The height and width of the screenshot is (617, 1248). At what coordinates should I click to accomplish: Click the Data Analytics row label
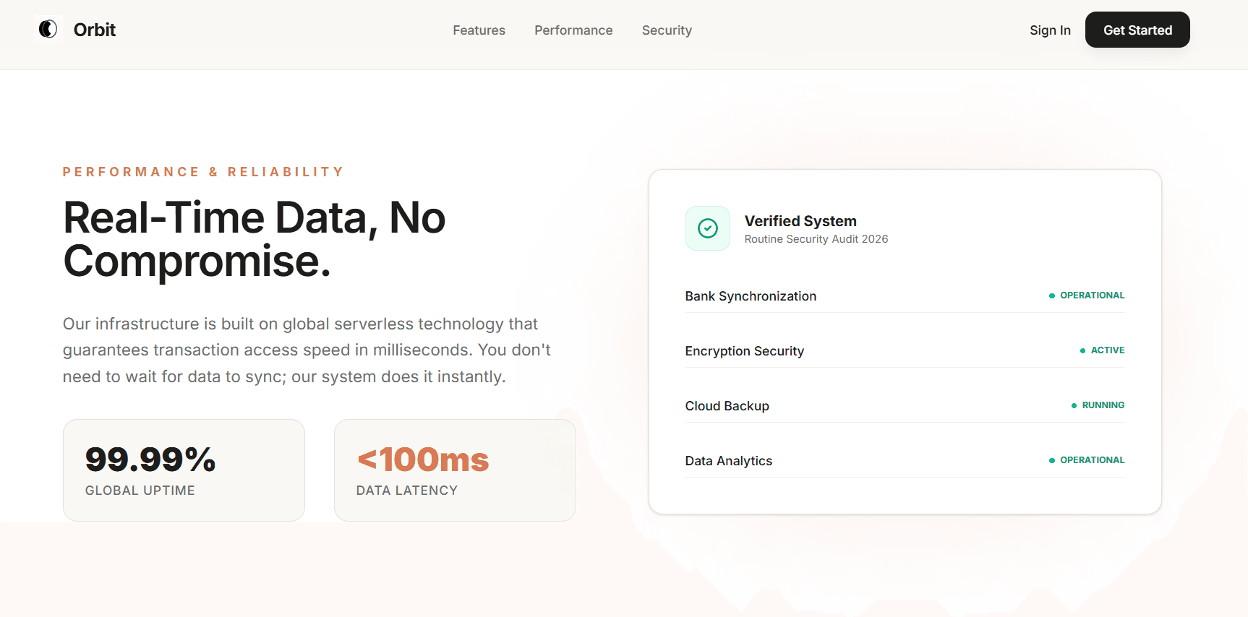(x=728, y=461)
